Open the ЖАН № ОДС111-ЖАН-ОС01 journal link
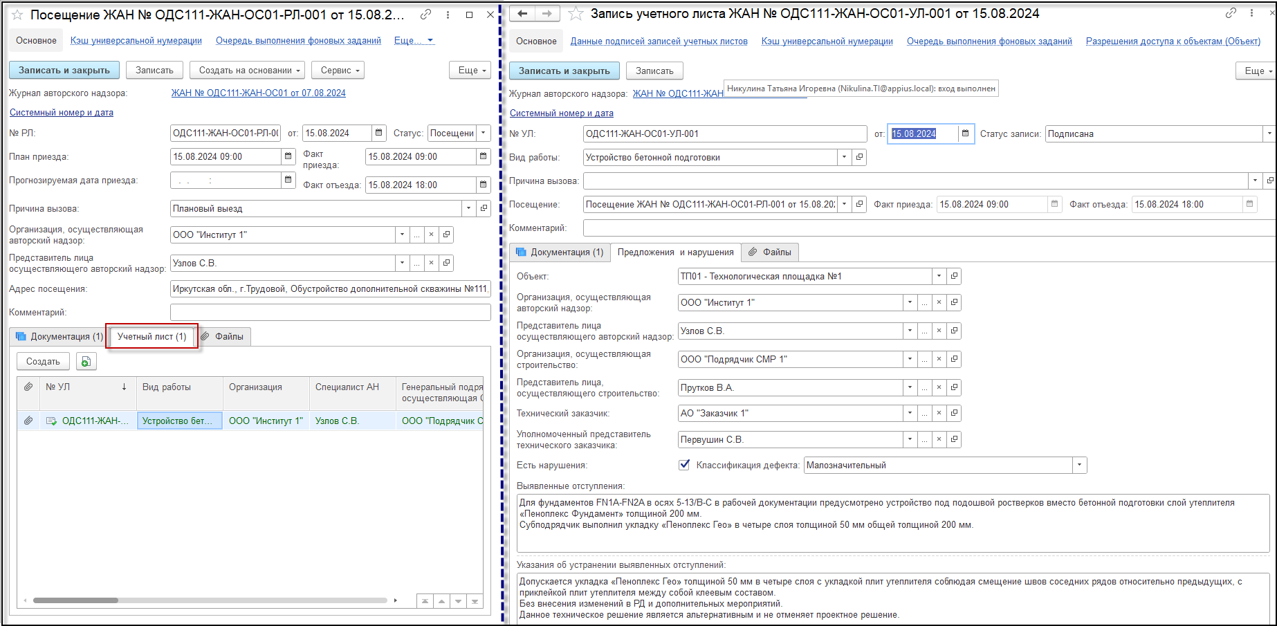Image resolution: width=1277 pixels, height=626 pixels. point(258,93)
